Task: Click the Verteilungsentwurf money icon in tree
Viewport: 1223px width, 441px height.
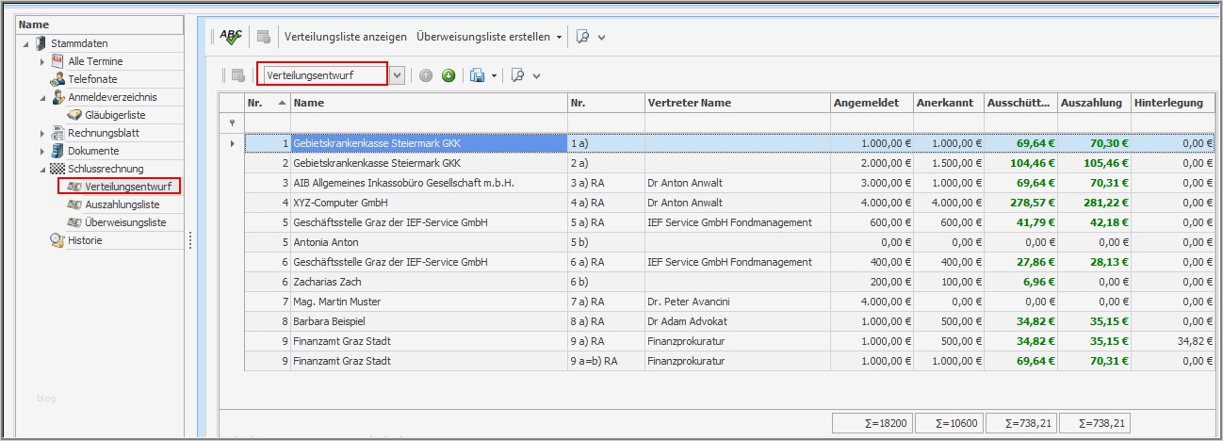Action: click(74, 187)
